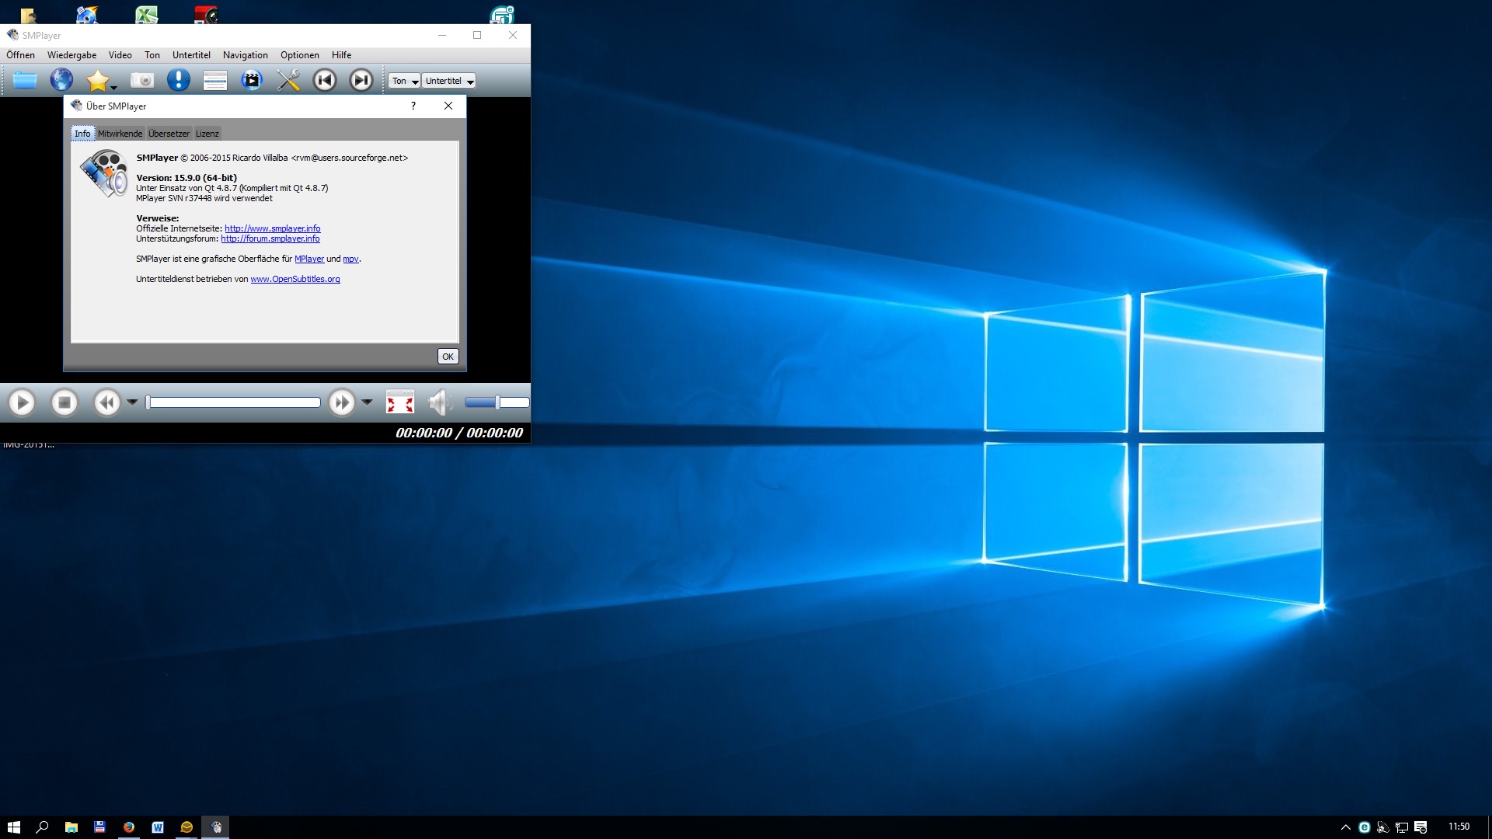Image resolution: width=1492 pixels, height=839 pixels.
Task: Take a screenshot with the camera icon
Action: (142, 80)
